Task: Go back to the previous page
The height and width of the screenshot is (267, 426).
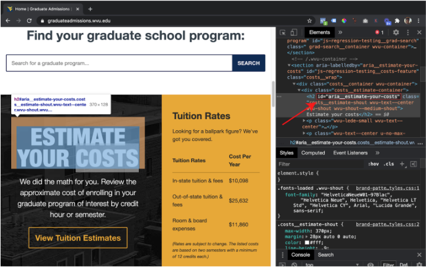Action: click(8, 21)
